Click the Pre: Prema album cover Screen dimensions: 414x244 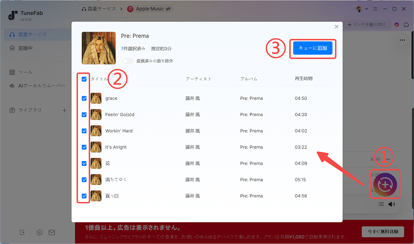[99, 48]
